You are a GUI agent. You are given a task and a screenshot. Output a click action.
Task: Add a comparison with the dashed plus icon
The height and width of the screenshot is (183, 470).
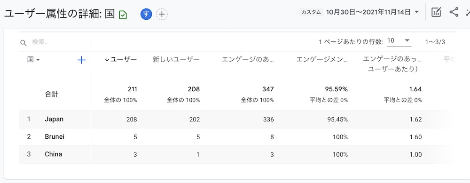coord(162,14)
